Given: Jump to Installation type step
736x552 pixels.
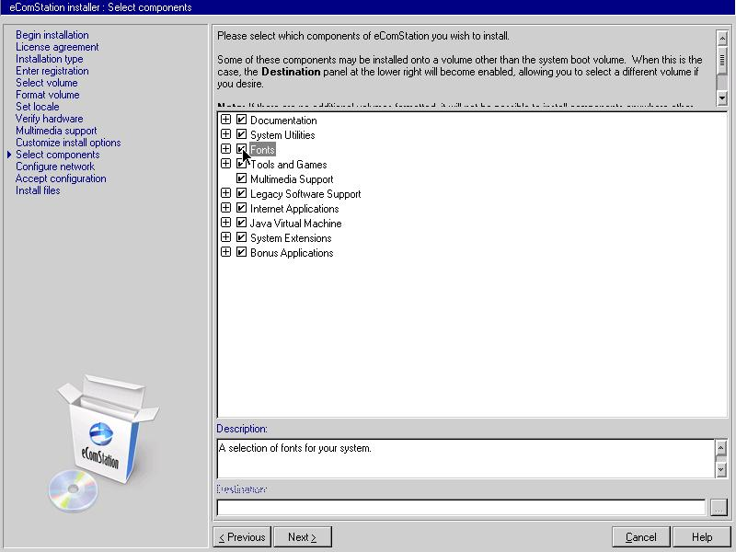Looking at the screenshot, I should click(50, 59).
